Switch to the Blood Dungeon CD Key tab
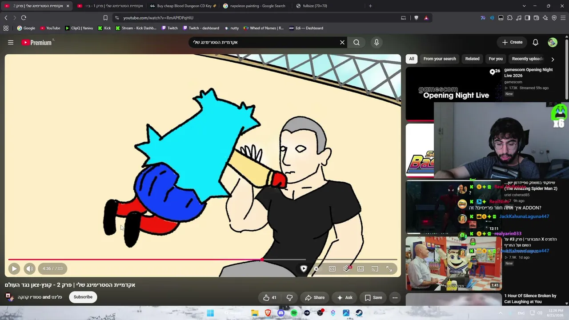Image resolution: width=569 pixels, height=320 pixels. pos(183,6)
